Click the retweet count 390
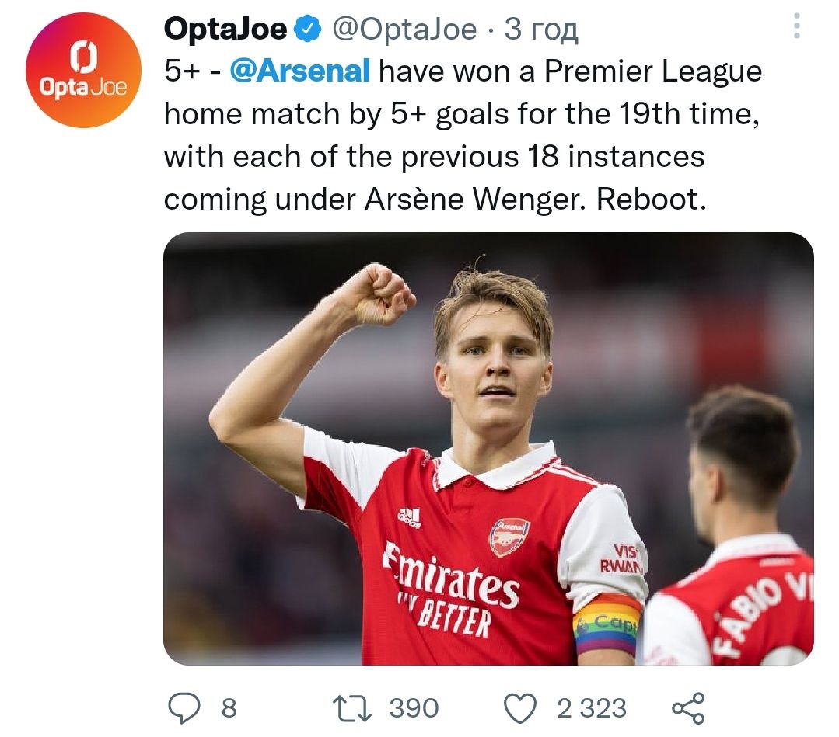 414,707
